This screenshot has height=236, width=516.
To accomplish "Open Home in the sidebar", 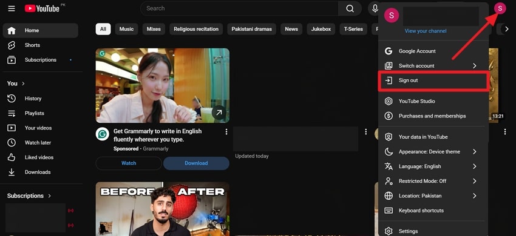I will [41, 30].
